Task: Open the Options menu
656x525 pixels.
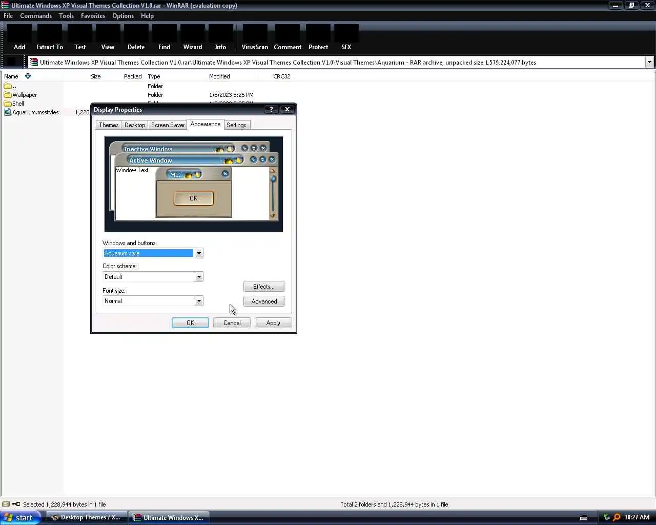Action: (x=123, y=16)
